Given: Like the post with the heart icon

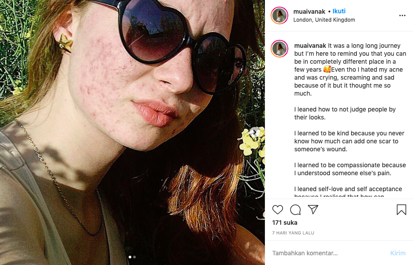Looking at the screenshot, I should [x=278, y=210].
